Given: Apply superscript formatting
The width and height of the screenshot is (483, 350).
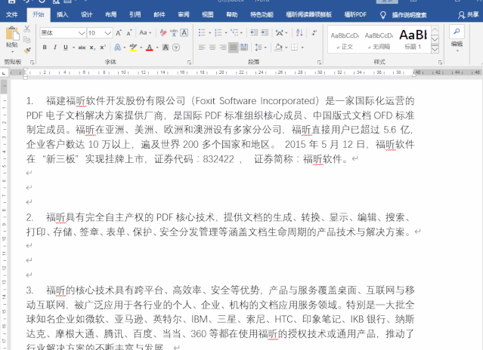Looking at the screenshot, I should [103, 48].
